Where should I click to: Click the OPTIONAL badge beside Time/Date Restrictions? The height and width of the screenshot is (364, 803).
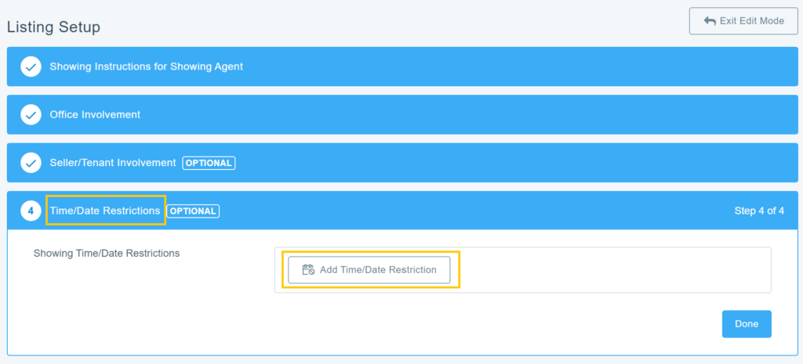(194, 211)
